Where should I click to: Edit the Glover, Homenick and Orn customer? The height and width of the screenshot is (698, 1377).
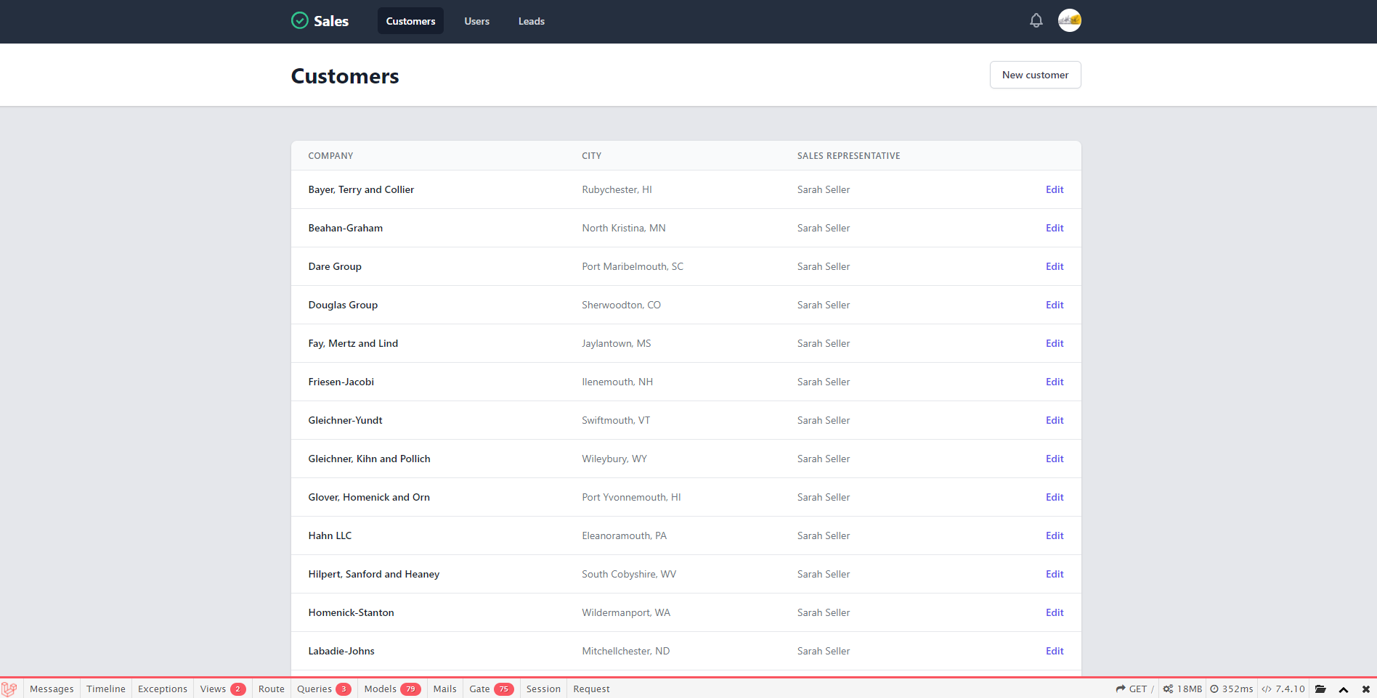tap(1055, 497)
